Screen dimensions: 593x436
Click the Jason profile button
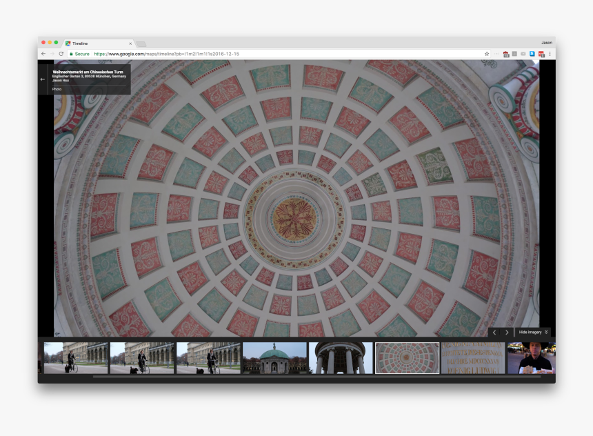point(547,42)
